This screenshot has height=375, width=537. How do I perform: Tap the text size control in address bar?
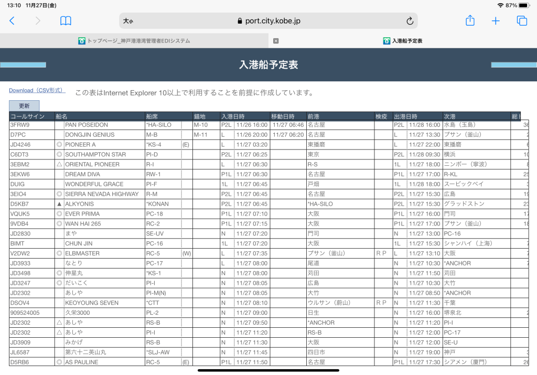[128, 21]
